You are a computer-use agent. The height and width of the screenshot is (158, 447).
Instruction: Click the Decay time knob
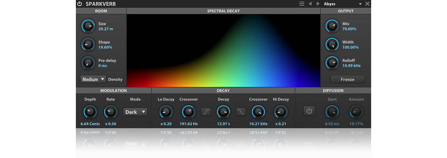(x=223, y=112)
